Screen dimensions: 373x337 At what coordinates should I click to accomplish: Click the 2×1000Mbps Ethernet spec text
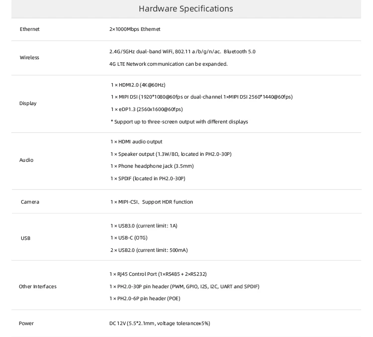(135, 29)
